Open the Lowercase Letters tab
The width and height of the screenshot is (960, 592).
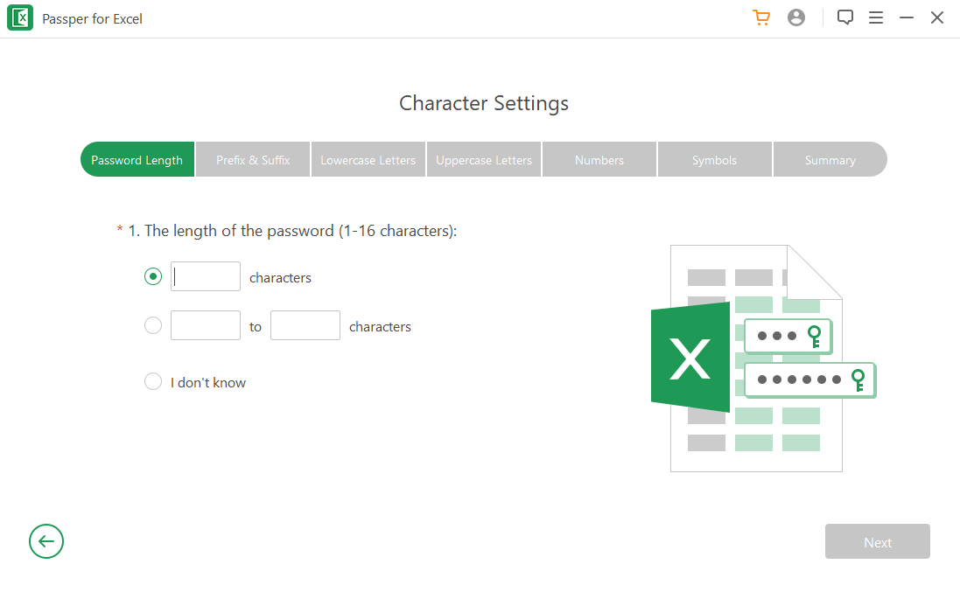(x=368, y=160)
